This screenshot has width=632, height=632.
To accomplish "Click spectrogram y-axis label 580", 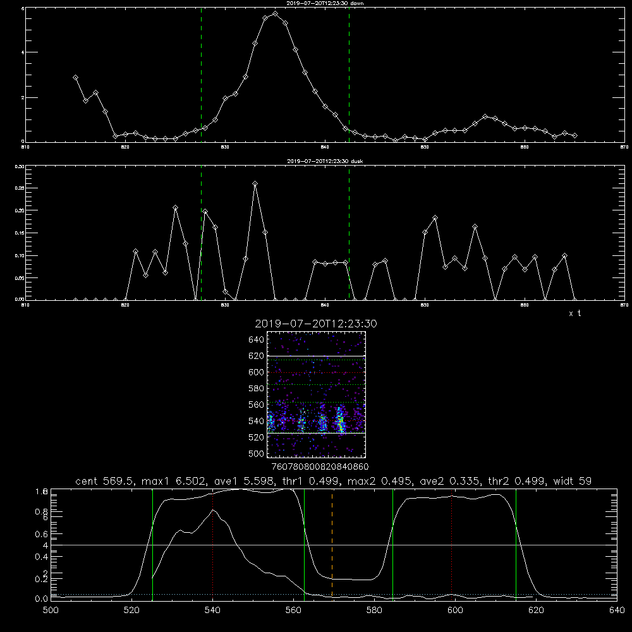I will click(257, 389).
